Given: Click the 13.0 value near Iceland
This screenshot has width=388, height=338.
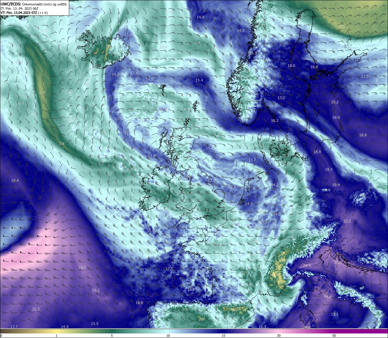Looking at the screenshot, I should pyautogui.click(x=128, y=35).
